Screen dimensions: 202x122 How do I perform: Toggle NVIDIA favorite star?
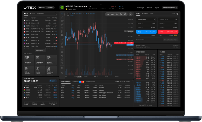point(67,9)
